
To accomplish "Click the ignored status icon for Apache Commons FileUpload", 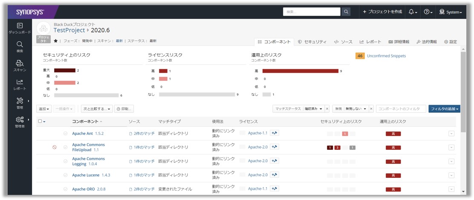I will point(55,147).
